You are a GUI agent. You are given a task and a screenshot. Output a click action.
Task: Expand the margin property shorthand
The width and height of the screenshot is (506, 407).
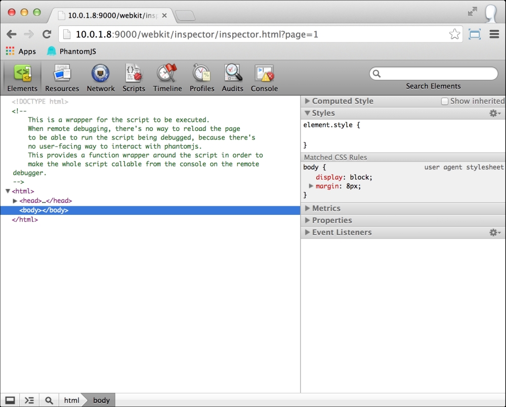click(311, 186)
